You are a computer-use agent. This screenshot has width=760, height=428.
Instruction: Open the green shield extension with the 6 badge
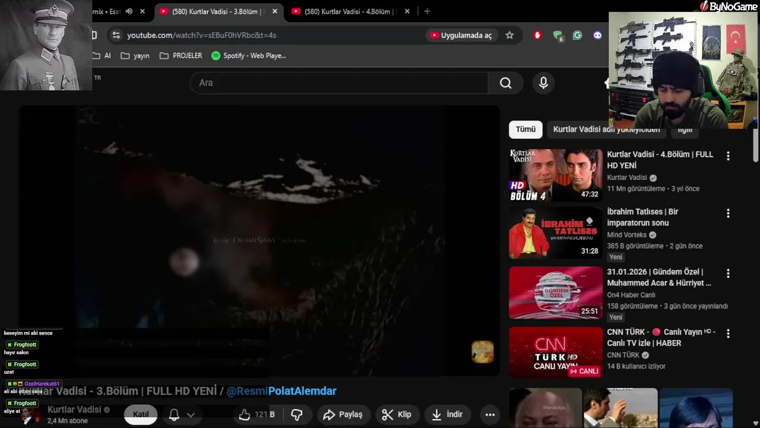coord(558,36)
